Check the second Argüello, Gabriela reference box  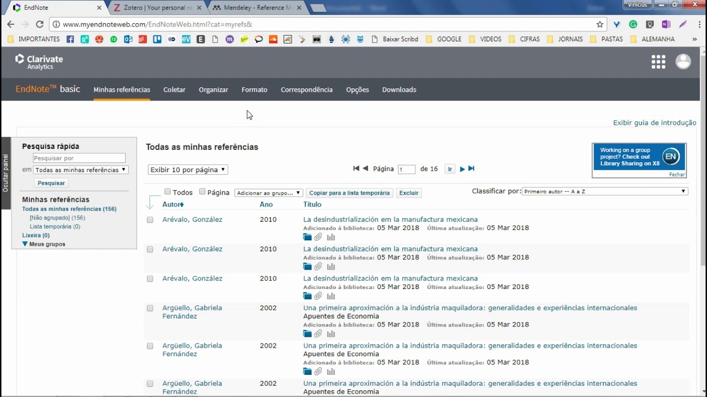click(x=150, y=346)
